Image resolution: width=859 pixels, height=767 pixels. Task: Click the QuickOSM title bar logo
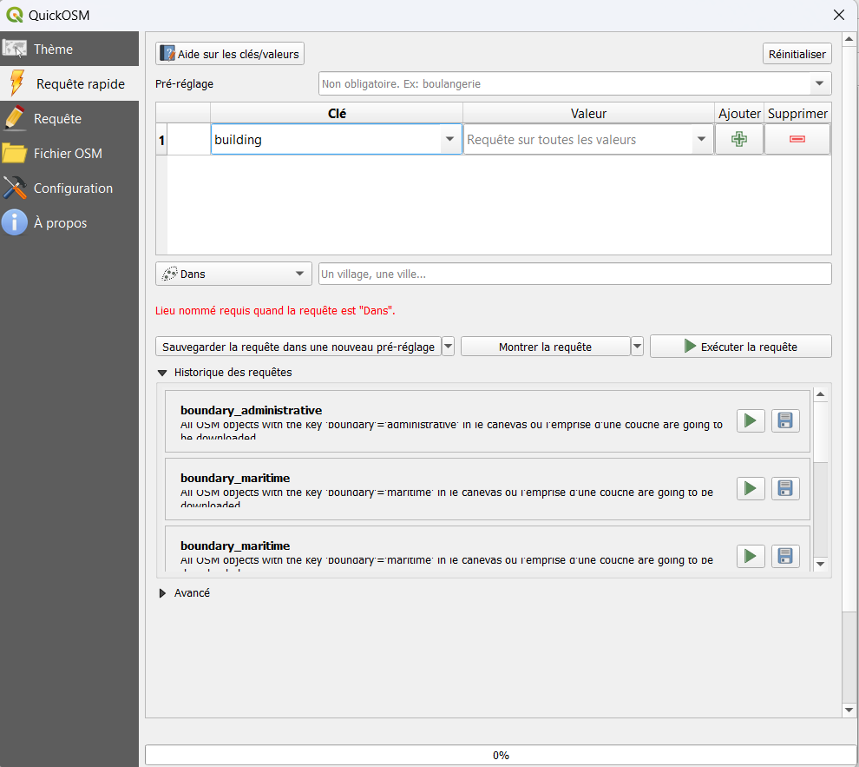click(14, 15)
